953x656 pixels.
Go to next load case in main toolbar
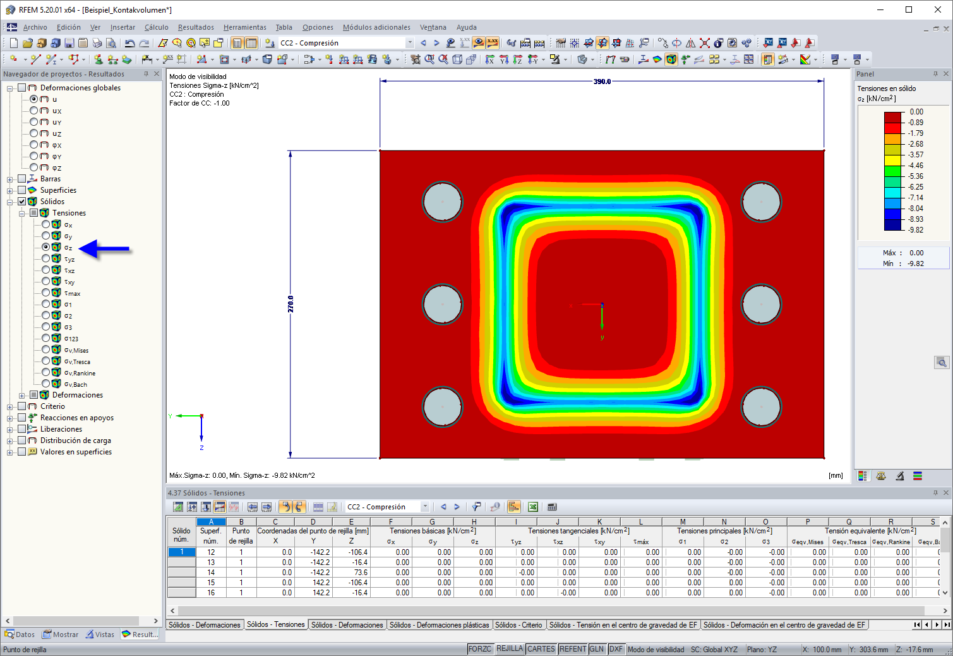(x=436, y=43)
